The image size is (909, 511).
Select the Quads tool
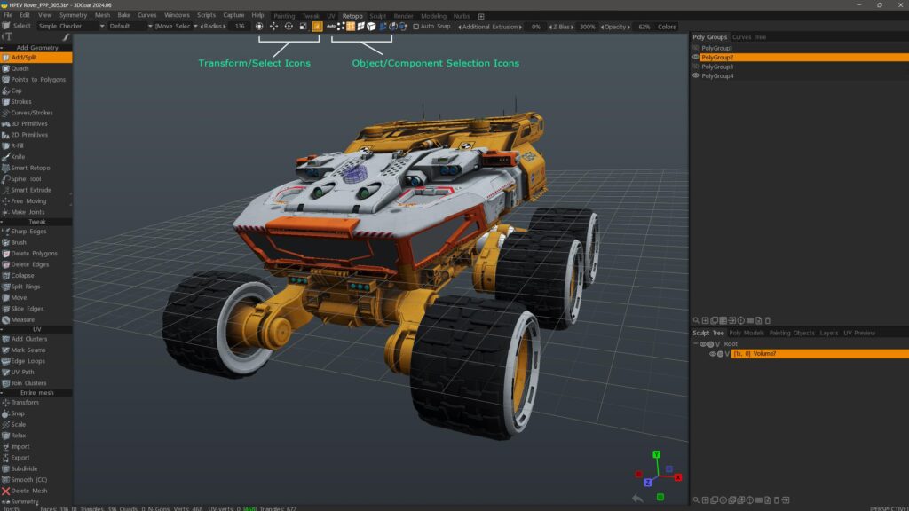click(20, 68)
